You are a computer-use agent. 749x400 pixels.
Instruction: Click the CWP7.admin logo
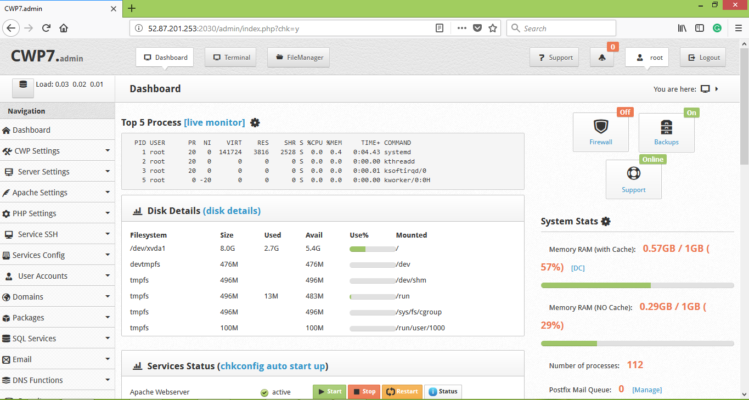pos(47,57)
